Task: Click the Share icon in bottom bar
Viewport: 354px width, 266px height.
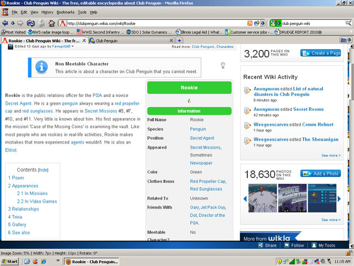Action: [261, 245]
